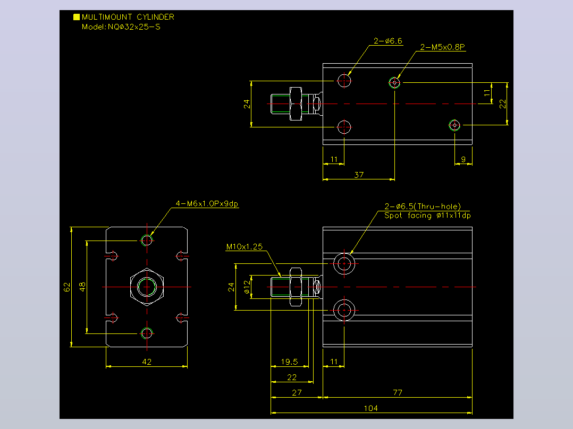Pick the 2-ø6.6 hole callout
This screenshot has height=429, width=573.
tap(387, 41)
